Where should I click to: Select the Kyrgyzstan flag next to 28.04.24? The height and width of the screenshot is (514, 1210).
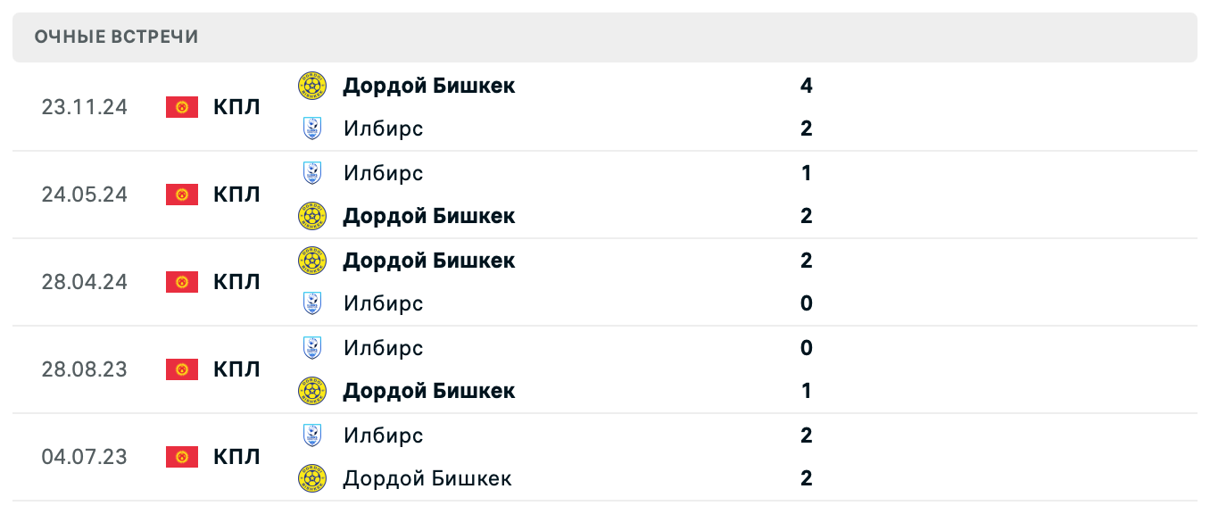click(182, 282)
